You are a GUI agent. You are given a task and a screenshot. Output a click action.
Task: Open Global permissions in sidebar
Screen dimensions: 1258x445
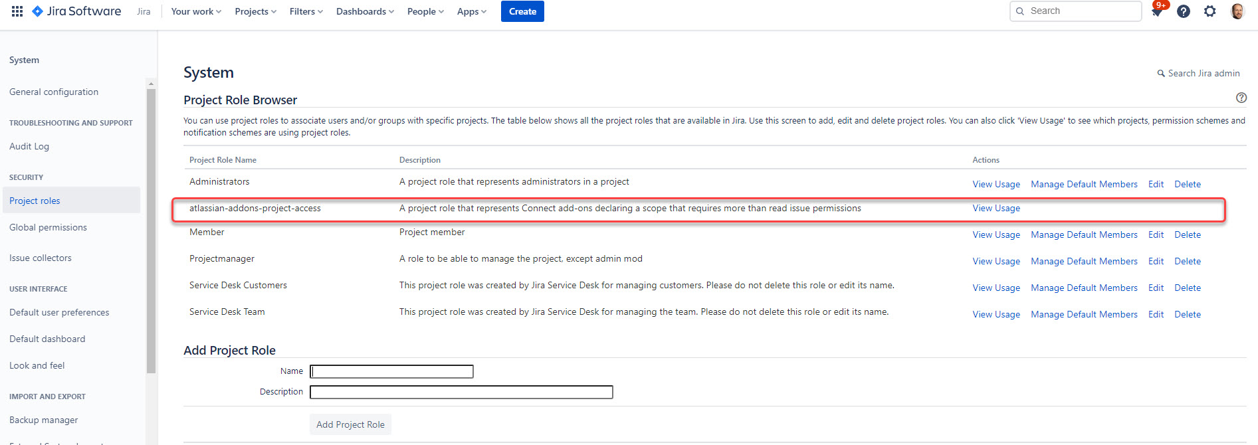[x=48, y=227]
